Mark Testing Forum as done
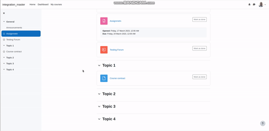The height and width of the screenshot is (131, 269). [199, 48]
